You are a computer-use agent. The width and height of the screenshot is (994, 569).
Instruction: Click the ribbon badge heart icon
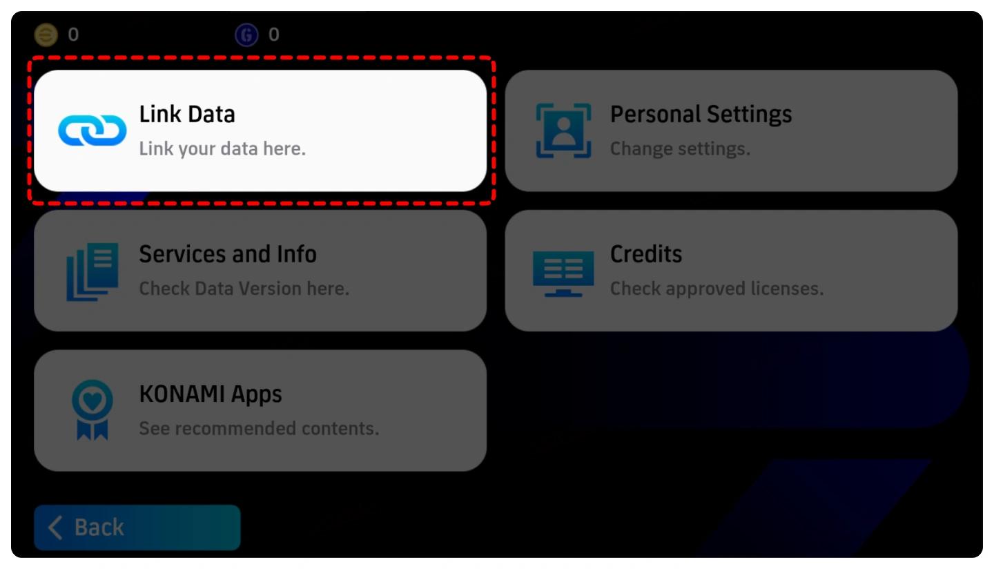[x=92, y=409]
